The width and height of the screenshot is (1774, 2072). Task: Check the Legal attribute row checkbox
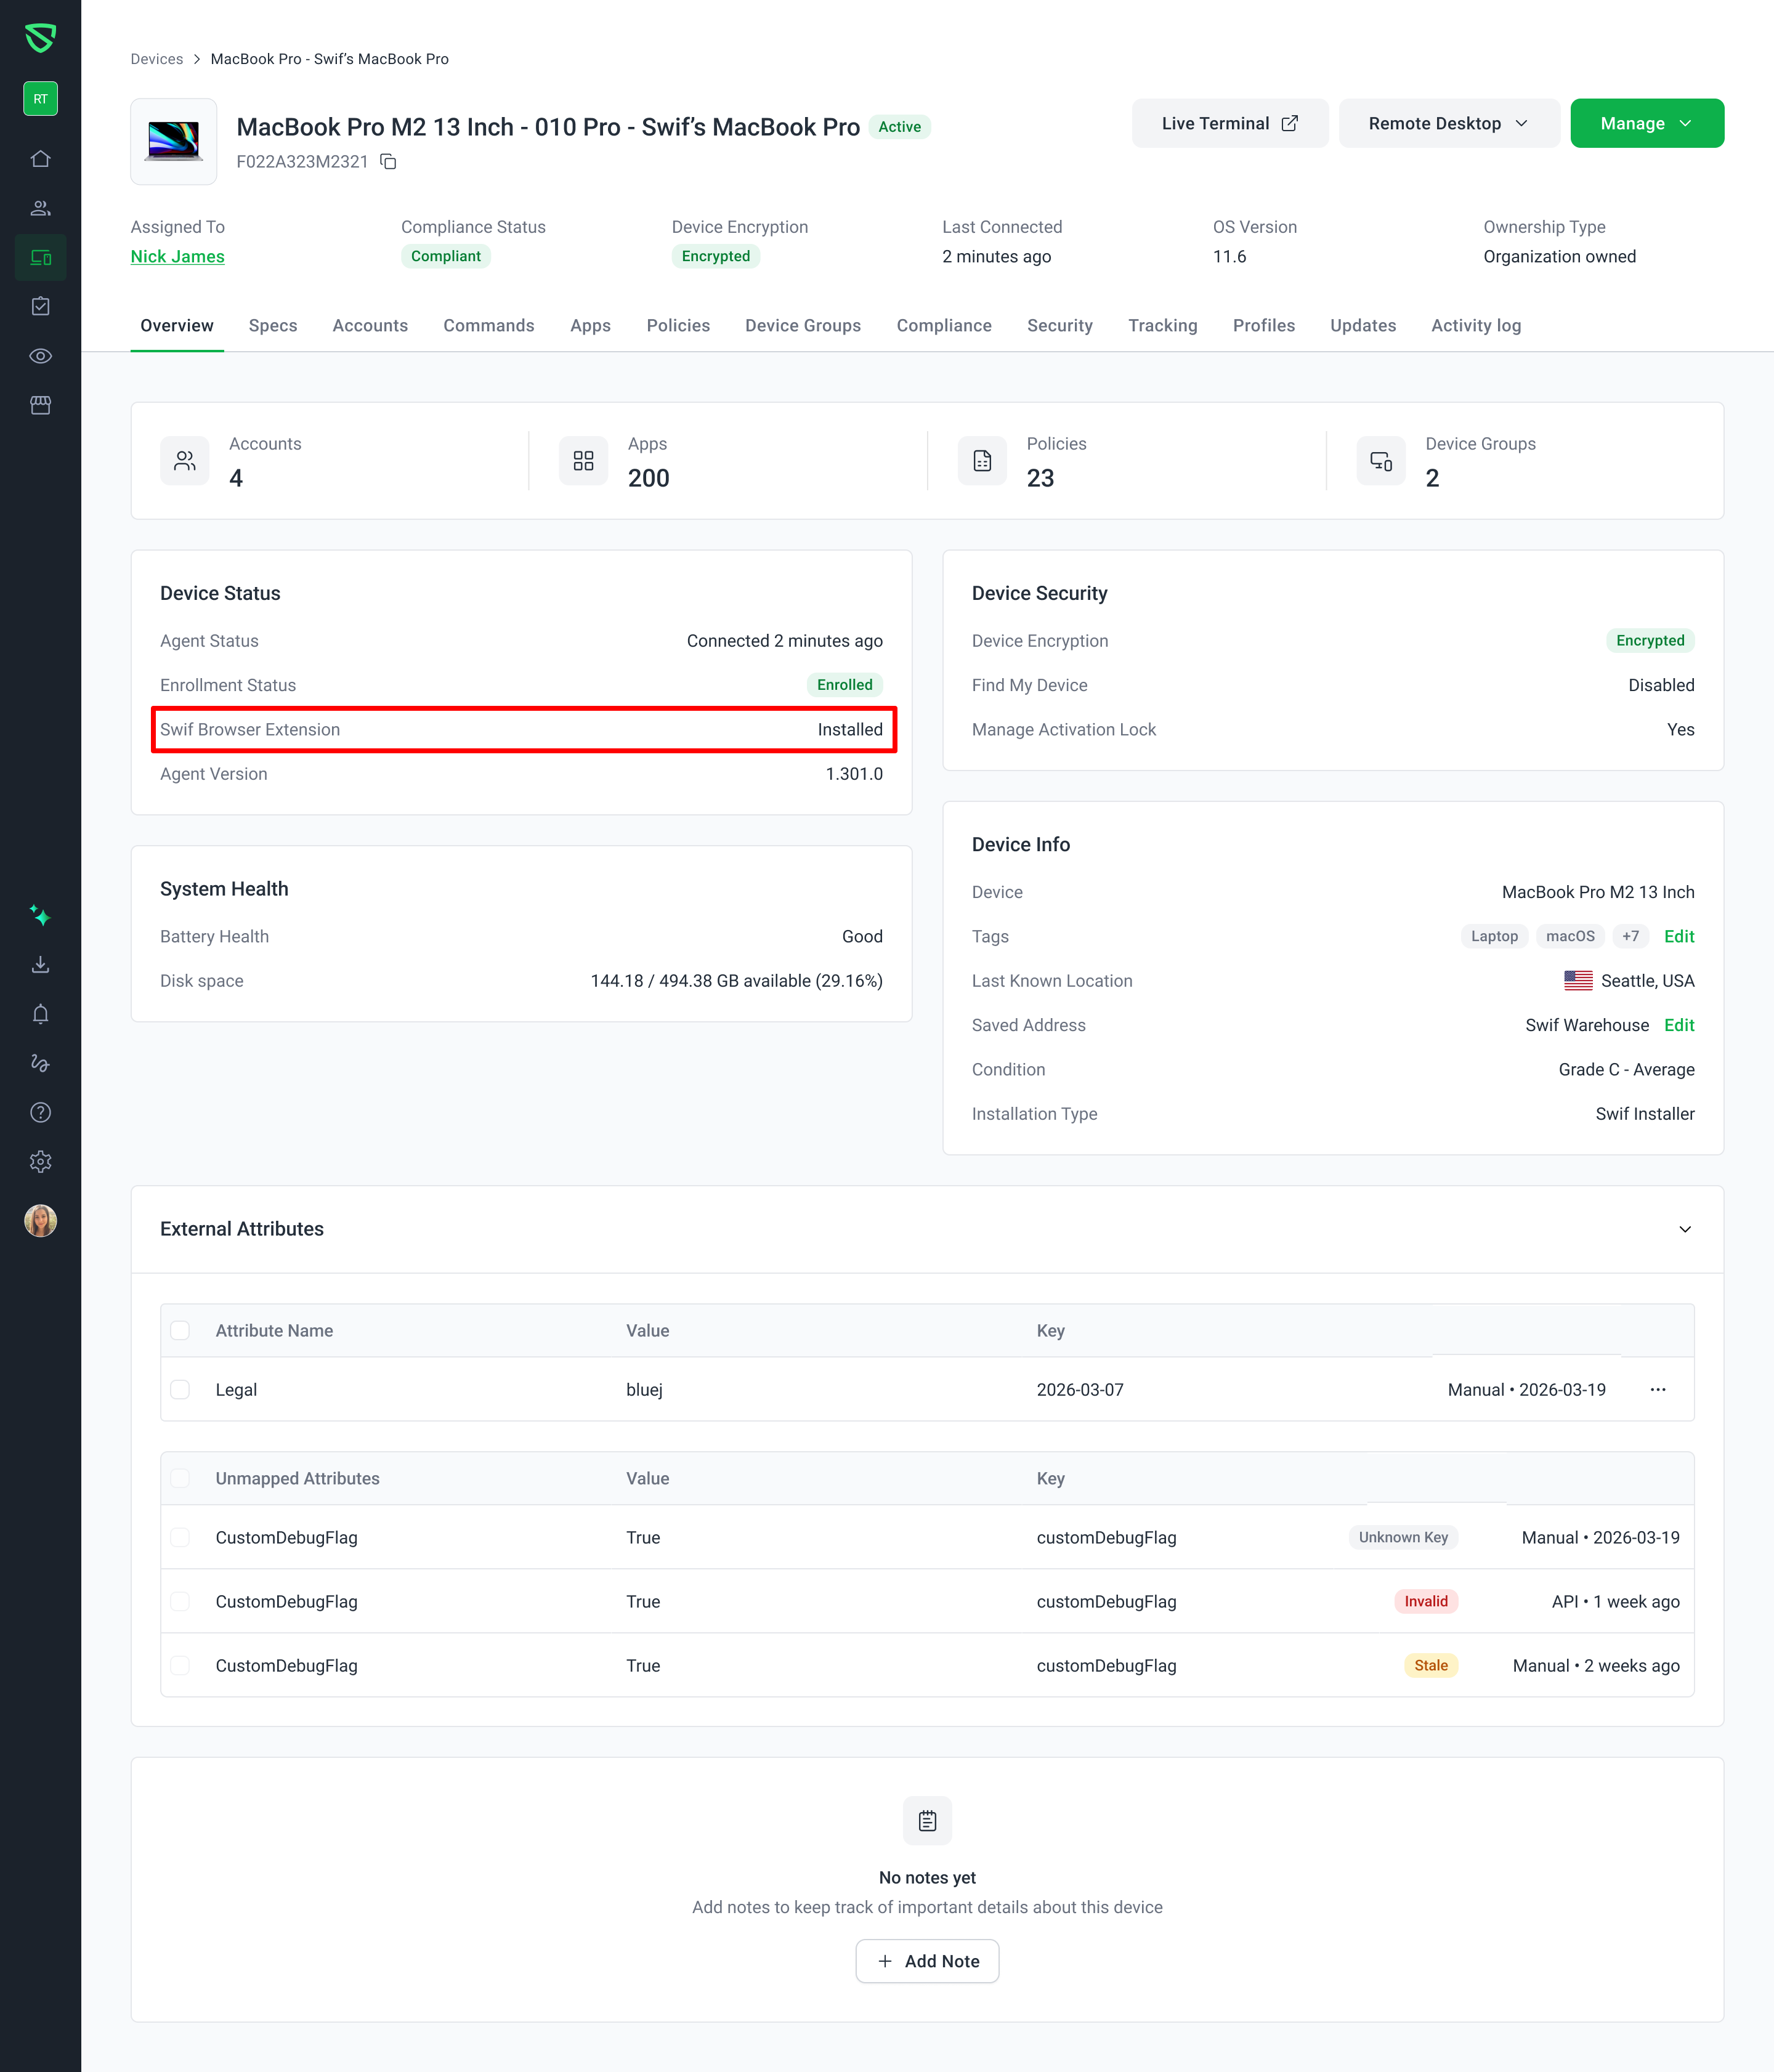180,1390
